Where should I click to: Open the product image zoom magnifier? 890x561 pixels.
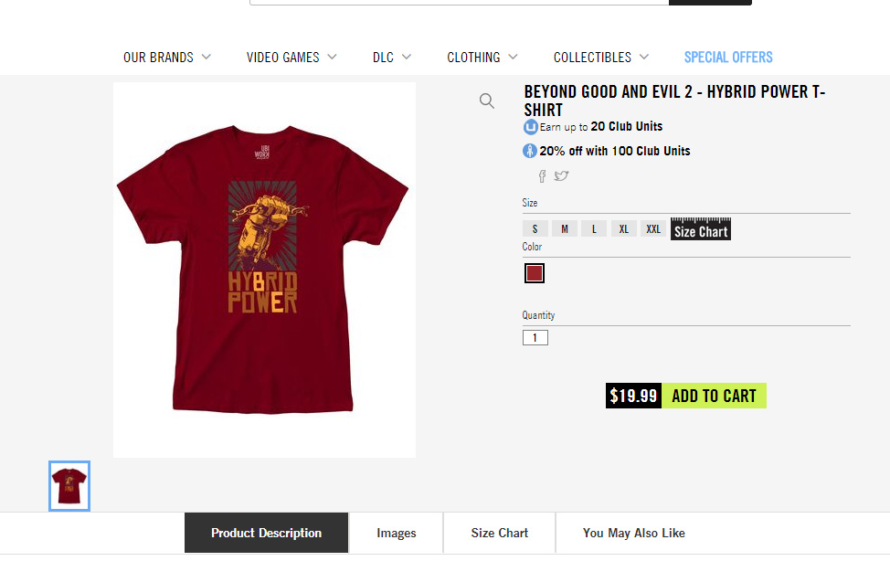(x=487, y=101)
